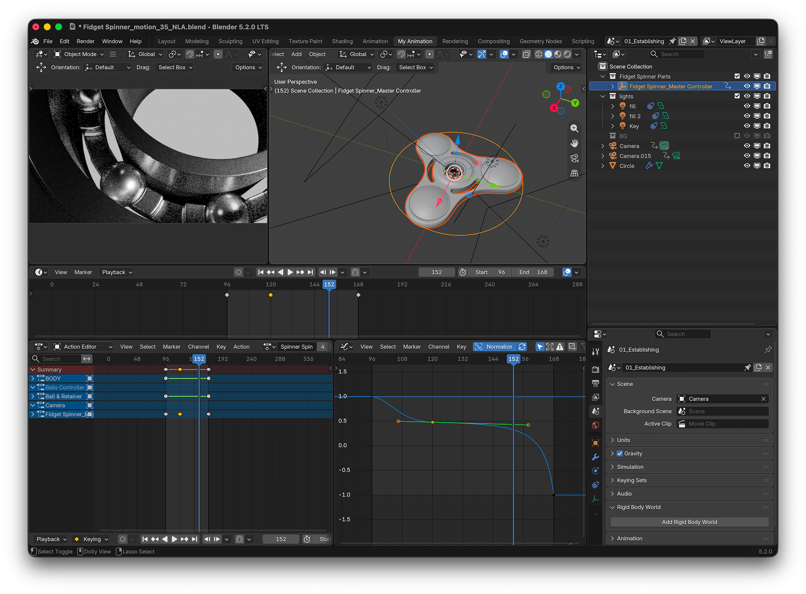Image resolution: width=806 pixels, height=594 pixels.
Task: Open the View Layer properties tab
Action: pyautogui.click(x=595, y=397)
